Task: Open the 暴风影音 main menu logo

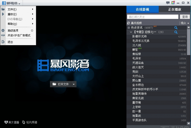Action: tap(4, 3)
